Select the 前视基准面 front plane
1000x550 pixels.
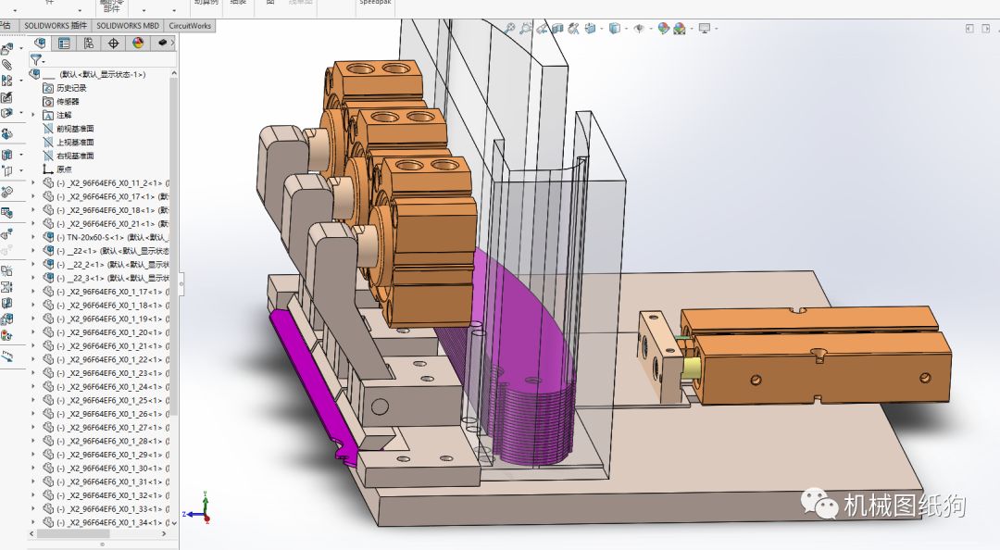pos(74,129)
